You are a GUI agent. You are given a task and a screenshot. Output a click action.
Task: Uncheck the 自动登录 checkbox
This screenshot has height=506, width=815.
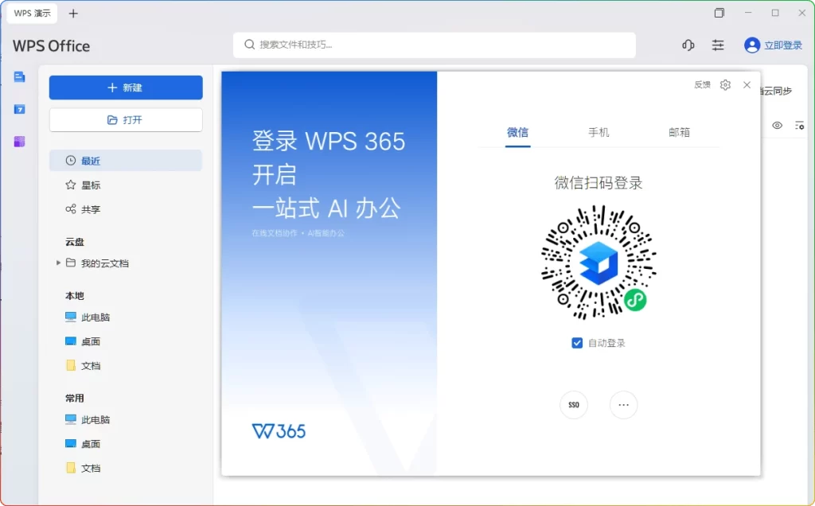pos(577,343)
